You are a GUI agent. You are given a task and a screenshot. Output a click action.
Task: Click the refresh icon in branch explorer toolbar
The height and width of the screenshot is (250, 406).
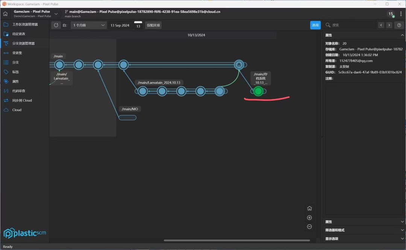56,25
